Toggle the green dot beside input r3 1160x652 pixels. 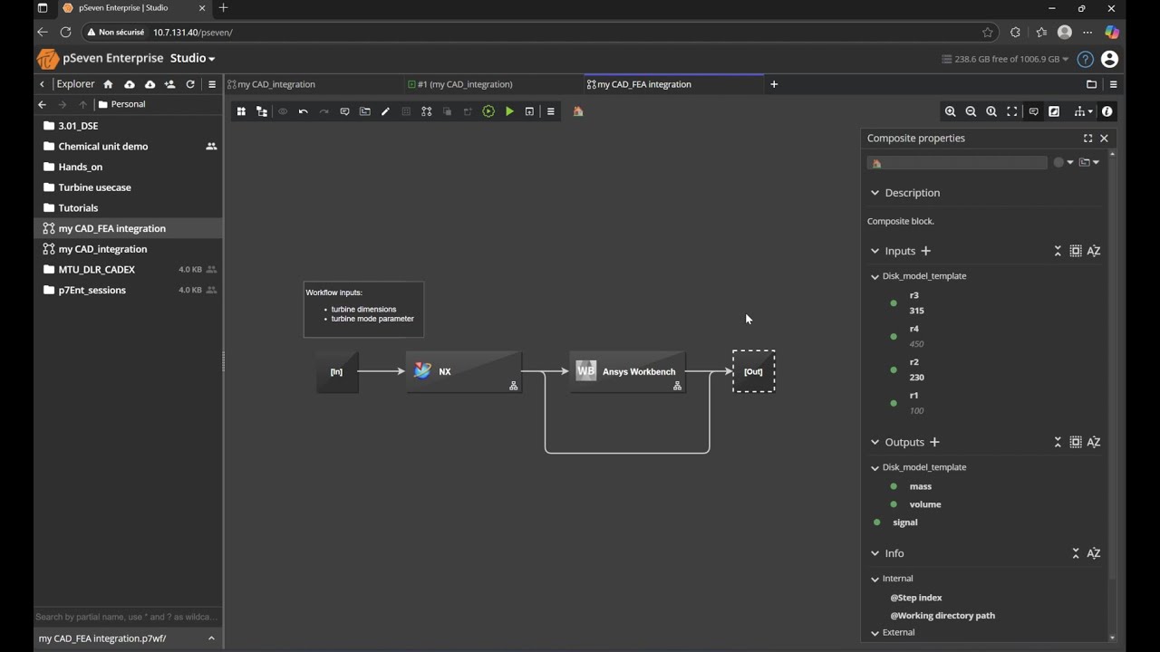(x=894, y=303)
